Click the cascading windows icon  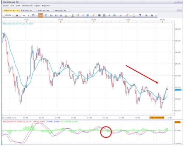coord(104,15)
